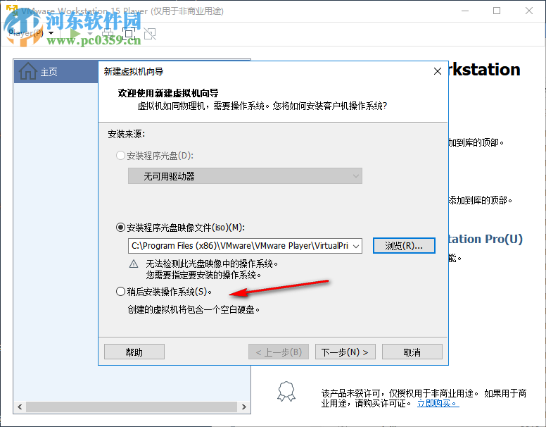This screenshot has height=427, width=546.
Task: Click into the ISO file path field
Action: click(x=239, y=246)
